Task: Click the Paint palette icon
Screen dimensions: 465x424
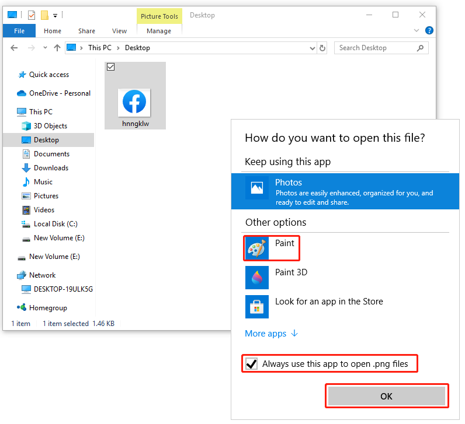Action: tap(257, 248)
